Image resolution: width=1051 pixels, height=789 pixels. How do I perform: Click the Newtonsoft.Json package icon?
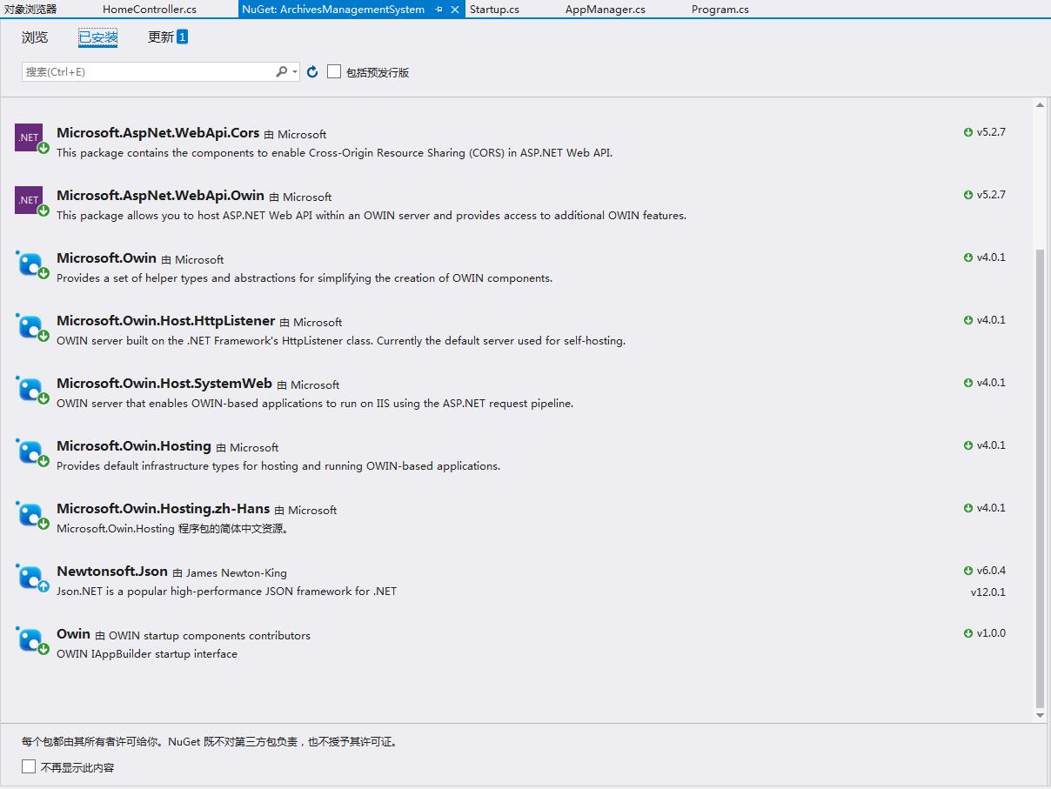coord(30,577)
